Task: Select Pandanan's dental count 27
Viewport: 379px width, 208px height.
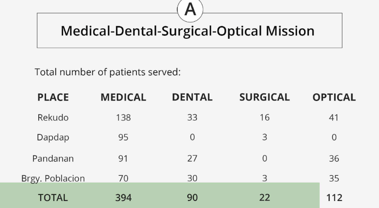Action: [192, 158]
